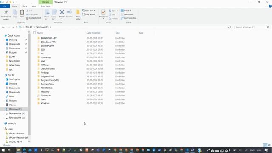This screenshot has height=153, width=272.
Task: Switch to the View ribbon tab
Action: 34,6
